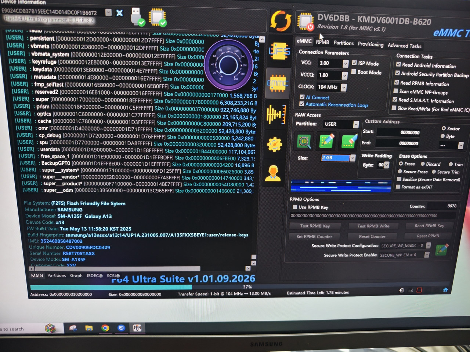Toggle Read S.M.A.R.T. Information checkbox
The width and height of the screenshot is (470, 352).
click(x=395, y=99)
